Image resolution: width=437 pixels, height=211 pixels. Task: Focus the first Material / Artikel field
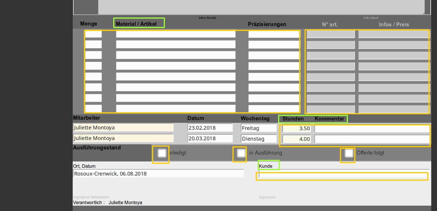click(x=176, y=34)
